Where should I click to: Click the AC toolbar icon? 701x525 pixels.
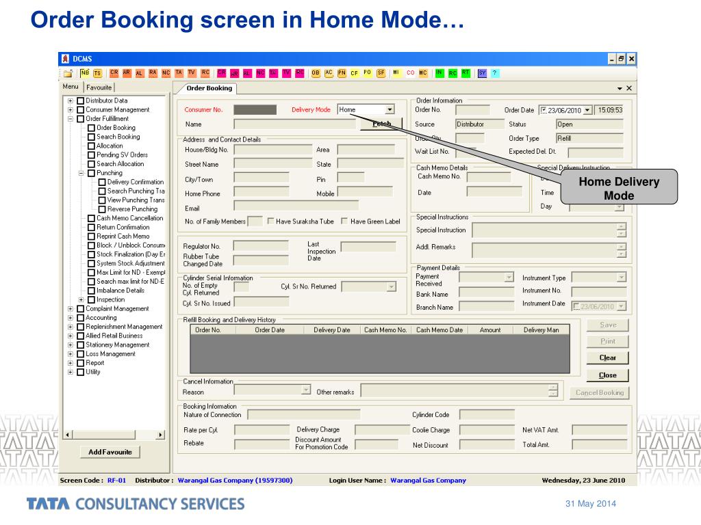click(329, 72)
